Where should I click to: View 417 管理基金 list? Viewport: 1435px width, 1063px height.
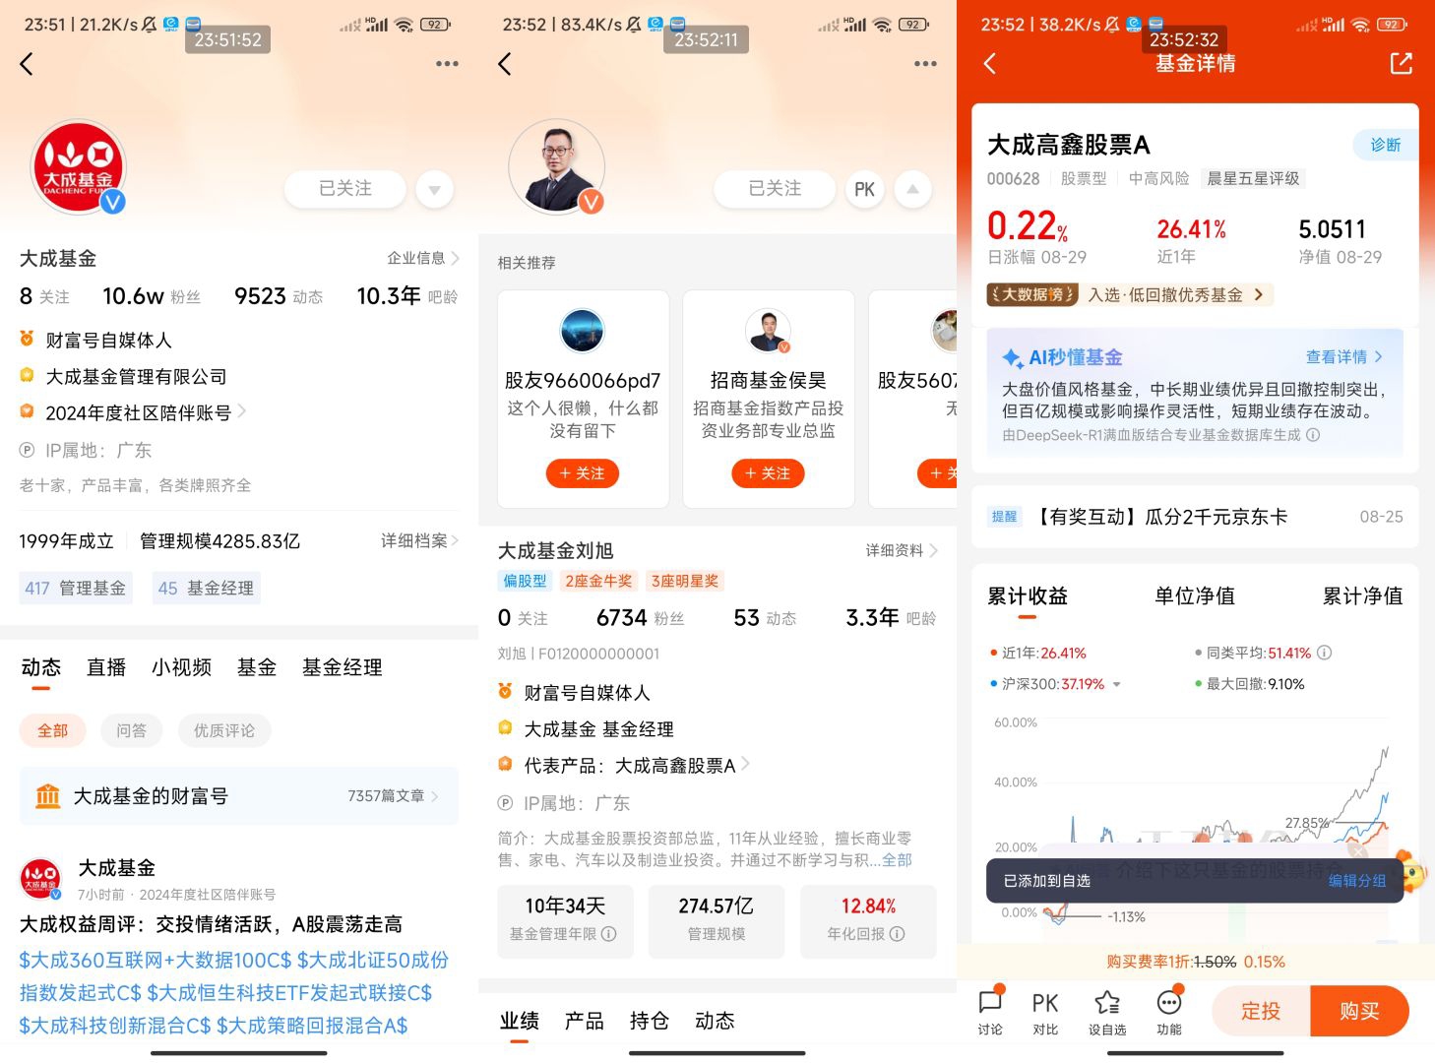pyautogui.click(x=76, y=588)
